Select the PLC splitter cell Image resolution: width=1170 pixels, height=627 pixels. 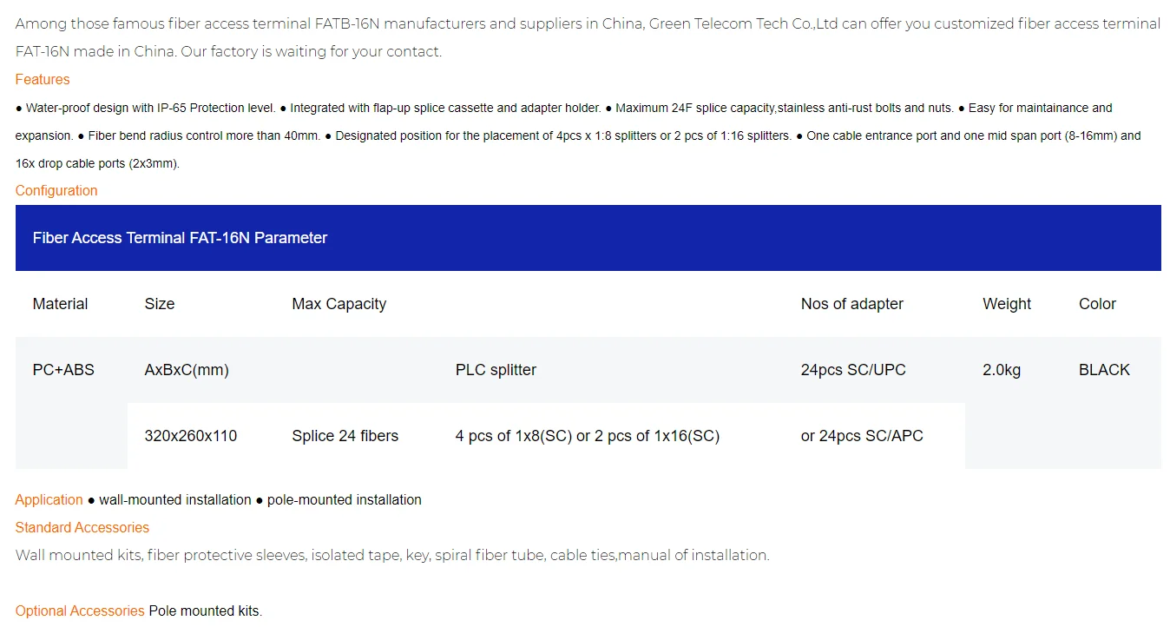(x=496, y=370)
